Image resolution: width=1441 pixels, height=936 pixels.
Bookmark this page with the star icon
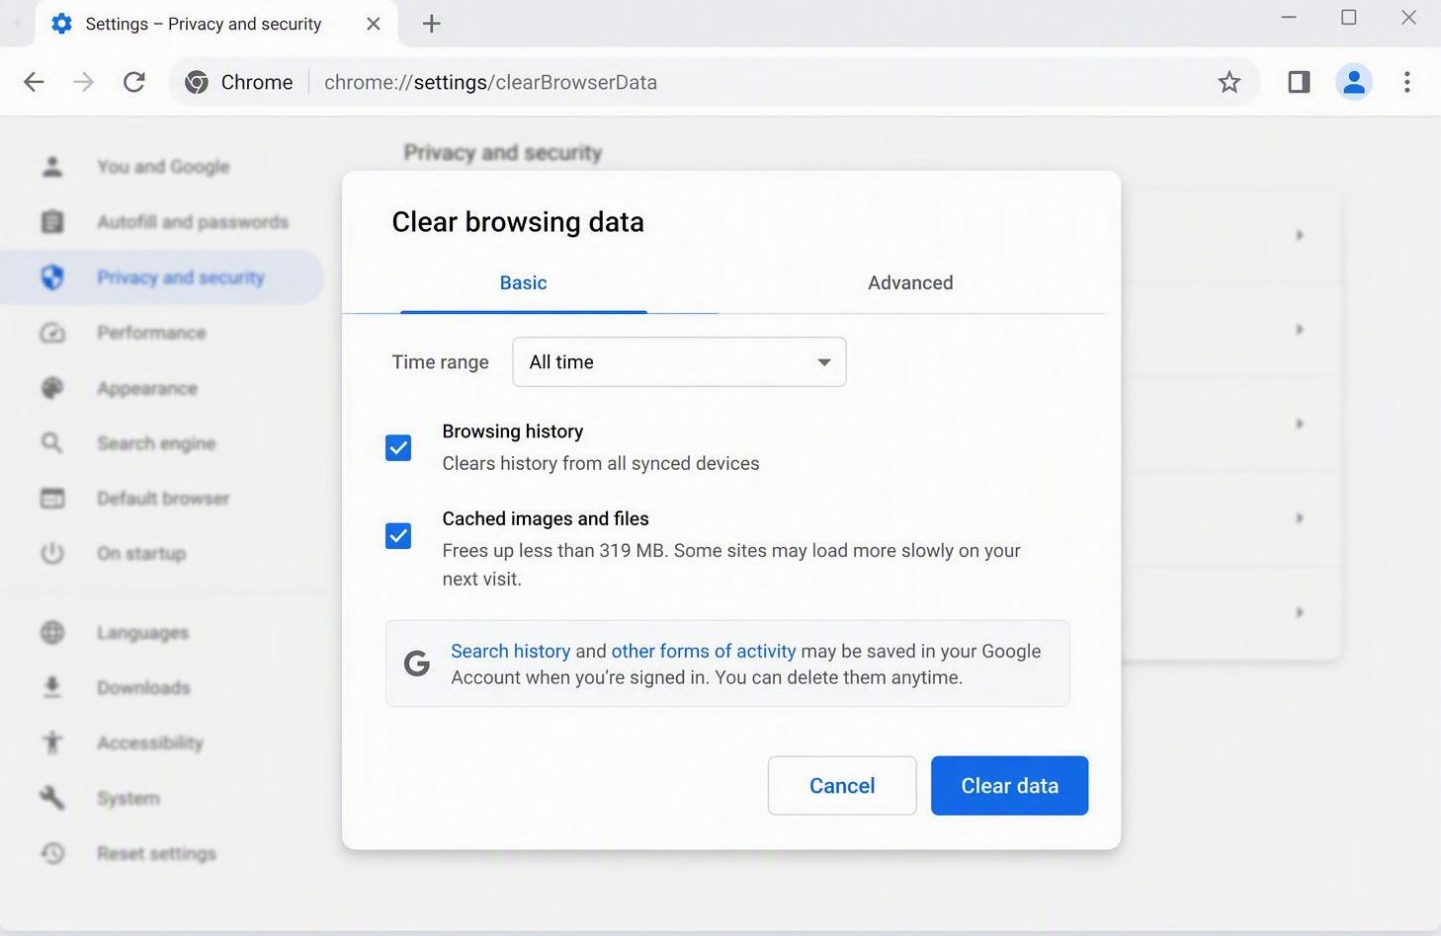click(1229, 82)
